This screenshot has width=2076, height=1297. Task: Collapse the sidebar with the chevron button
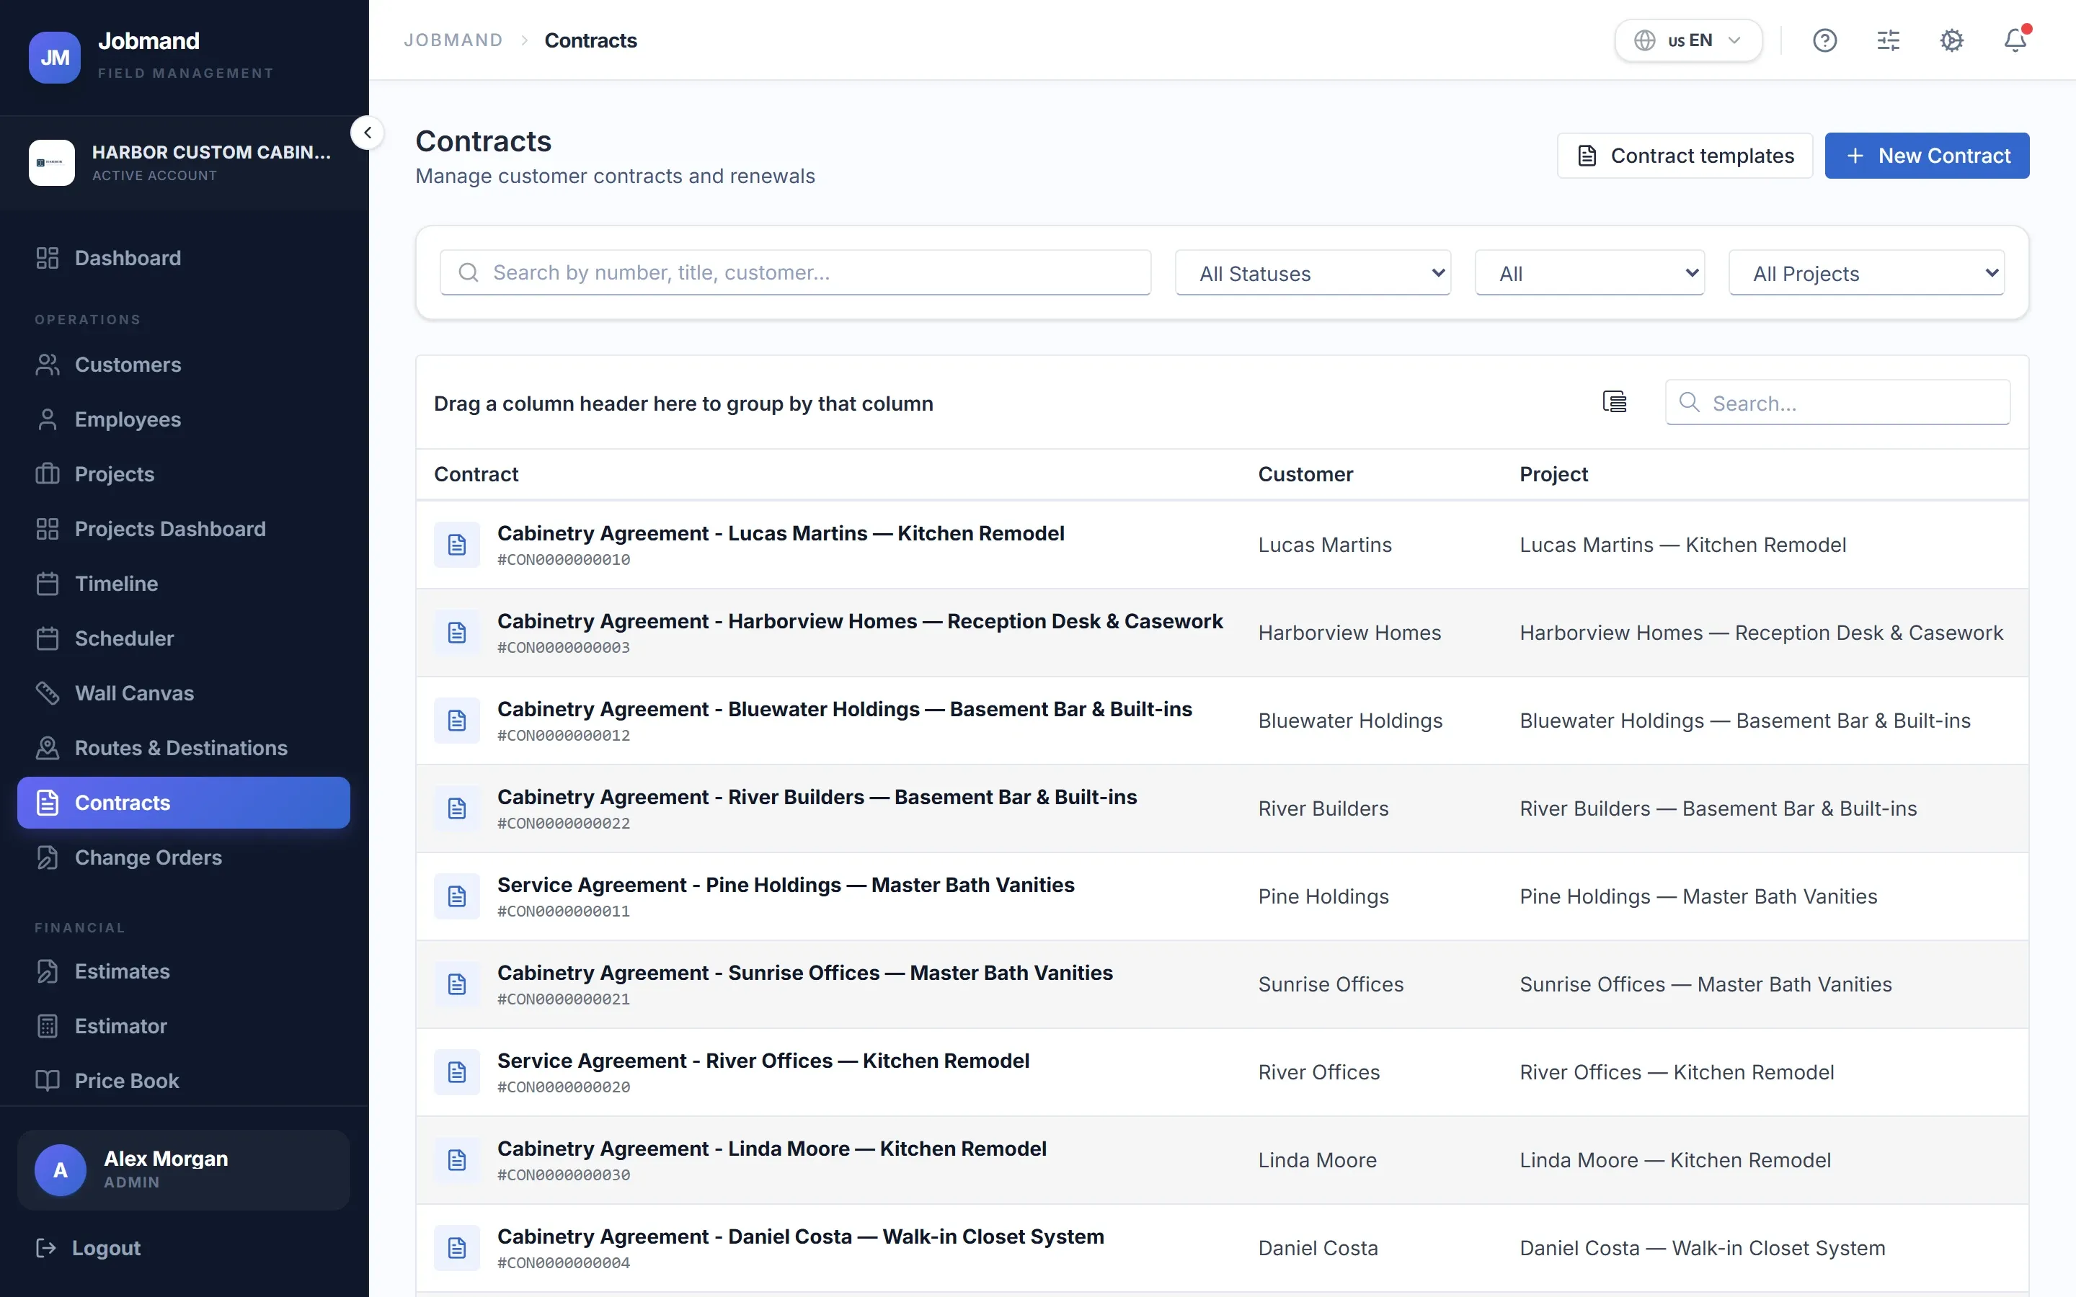pyautogui.click(x=367, y=133)
